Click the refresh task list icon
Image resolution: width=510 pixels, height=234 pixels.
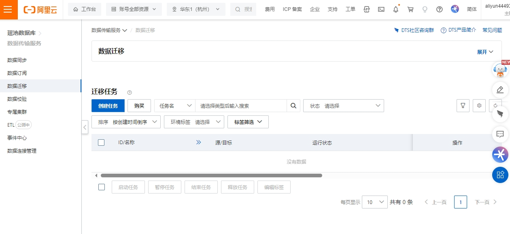coord(495,106)
